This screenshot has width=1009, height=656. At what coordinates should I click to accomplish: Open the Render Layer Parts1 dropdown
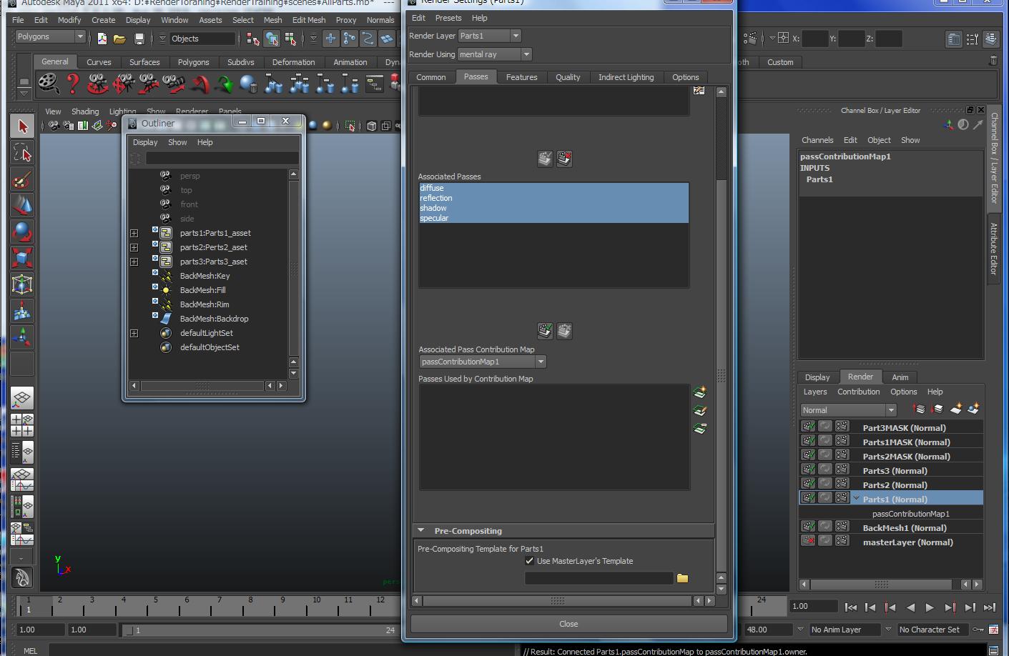pyautogui.click(x=489, y=36)
